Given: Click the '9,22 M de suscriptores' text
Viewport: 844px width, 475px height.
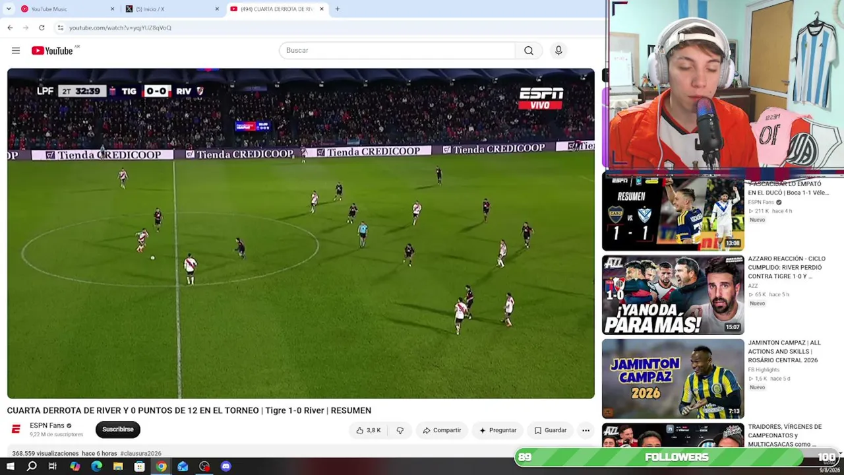Looking at the screenshot, I should pyautogui.click(x=56, y=435).
